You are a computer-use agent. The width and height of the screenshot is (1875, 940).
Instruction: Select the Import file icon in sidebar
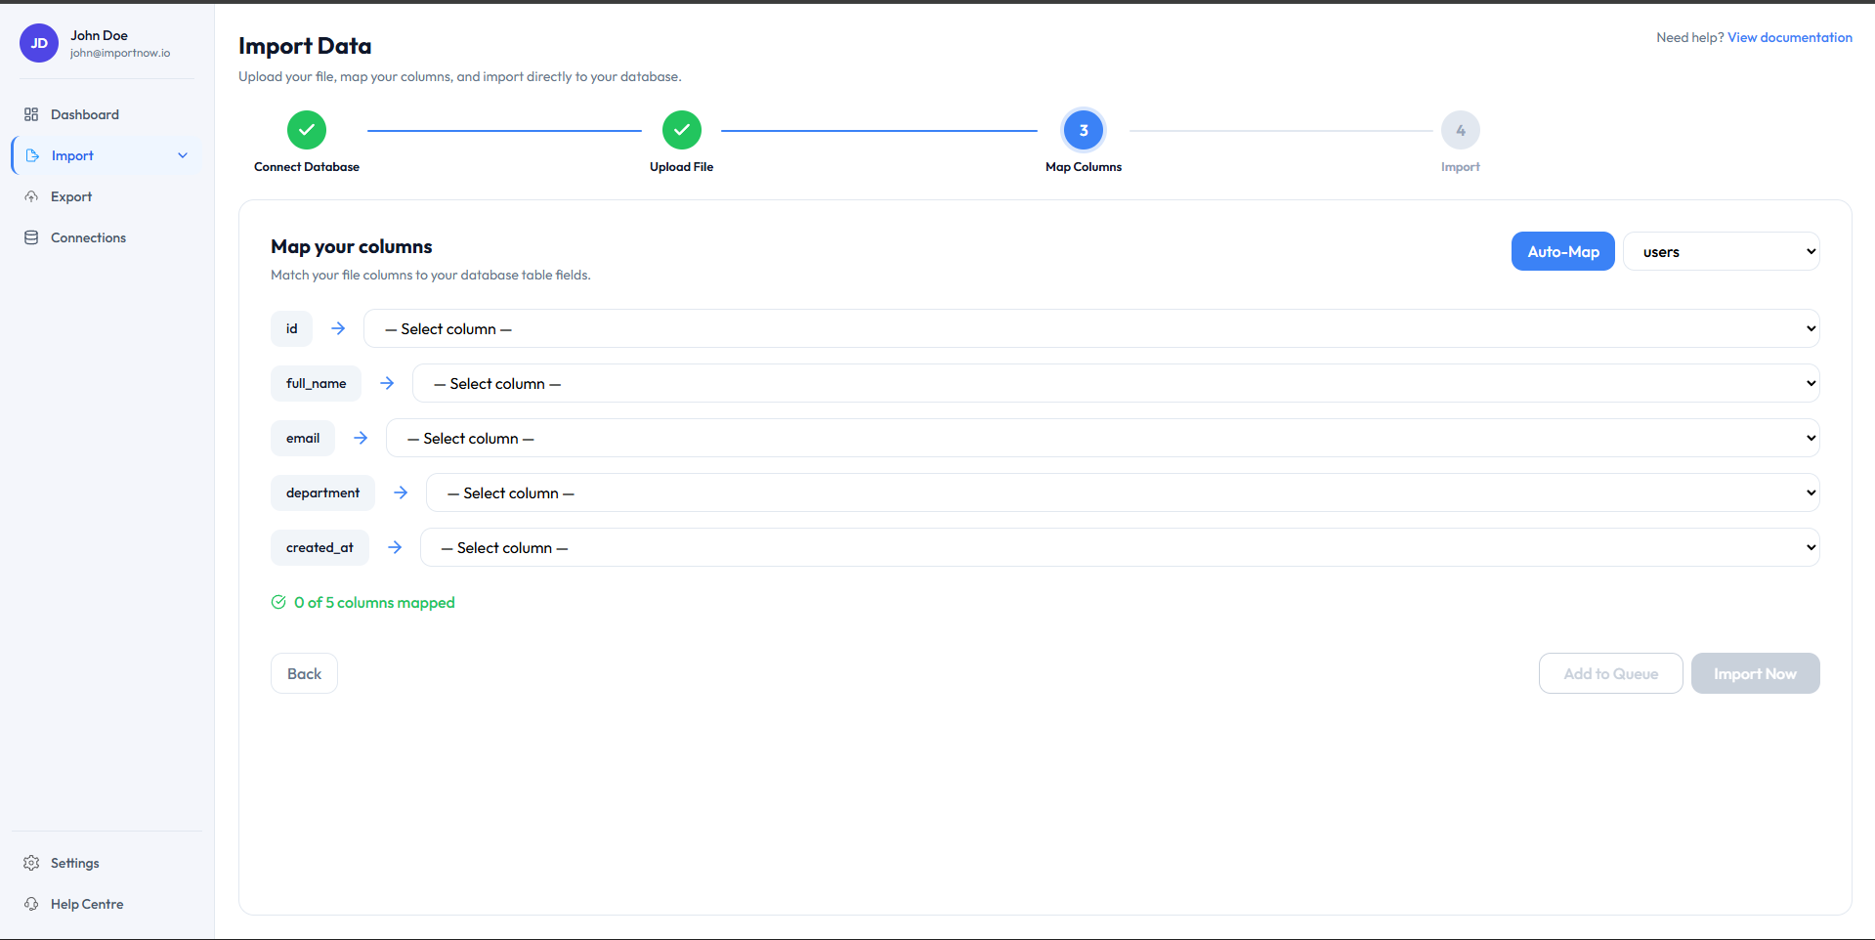(32, 155)
